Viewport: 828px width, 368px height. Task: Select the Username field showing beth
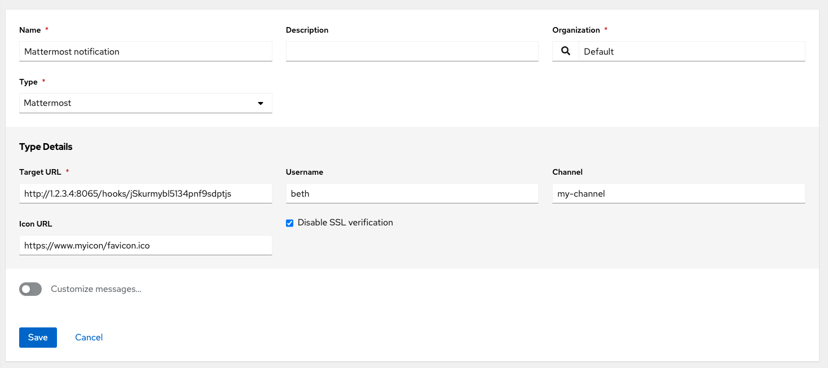click(412, 193)
